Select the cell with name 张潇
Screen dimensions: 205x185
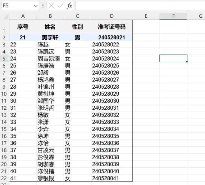[x=50, y=122]
